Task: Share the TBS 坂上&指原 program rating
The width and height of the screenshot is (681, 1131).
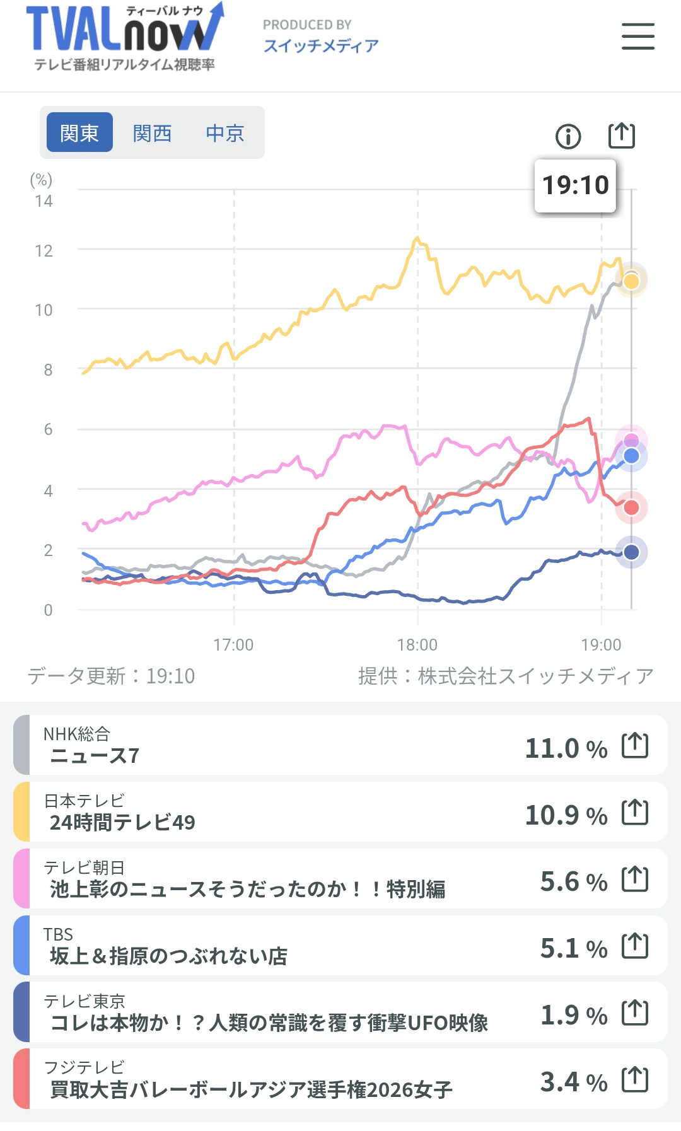Action: [x=635, y=946]
